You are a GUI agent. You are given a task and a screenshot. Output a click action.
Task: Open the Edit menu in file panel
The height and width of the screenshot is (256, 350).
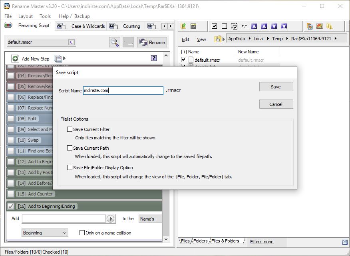(x=185, y=39)
